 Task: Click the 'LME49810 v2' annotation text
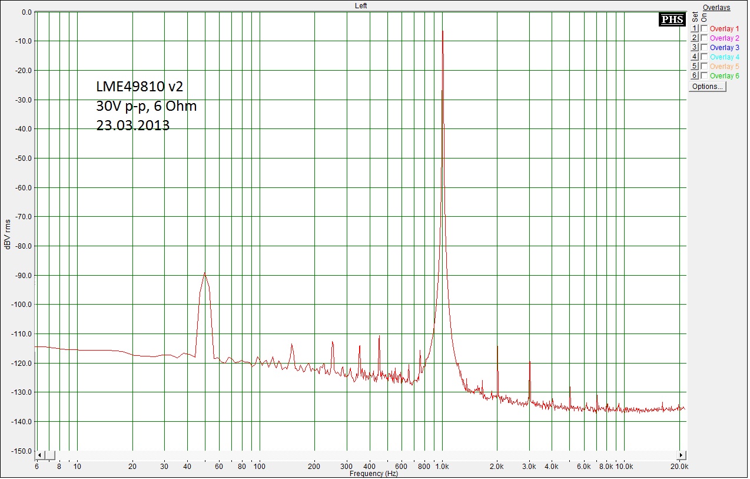pyautogui.click(x=140, y=87)
